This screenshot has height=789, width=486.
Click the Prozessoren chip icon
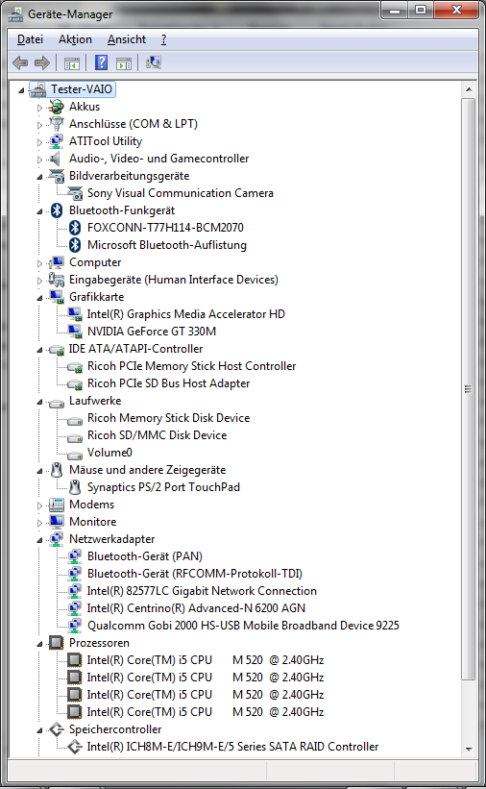(57, 643)
